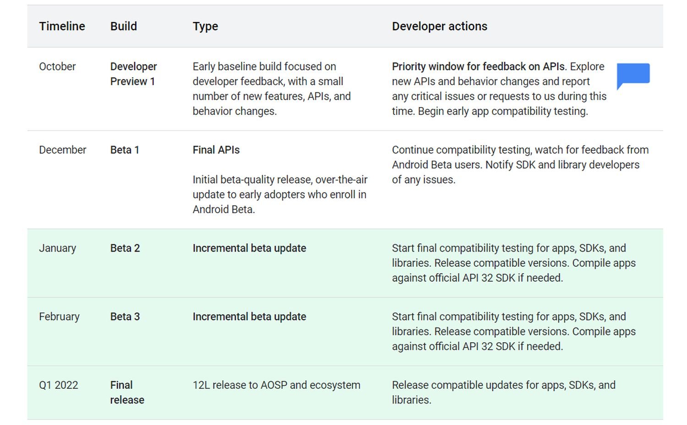Click 'Incremental beta update' in the Beta 2 row
The width and height of the screenshot is (687, 425).
click(x=249, y=248)
